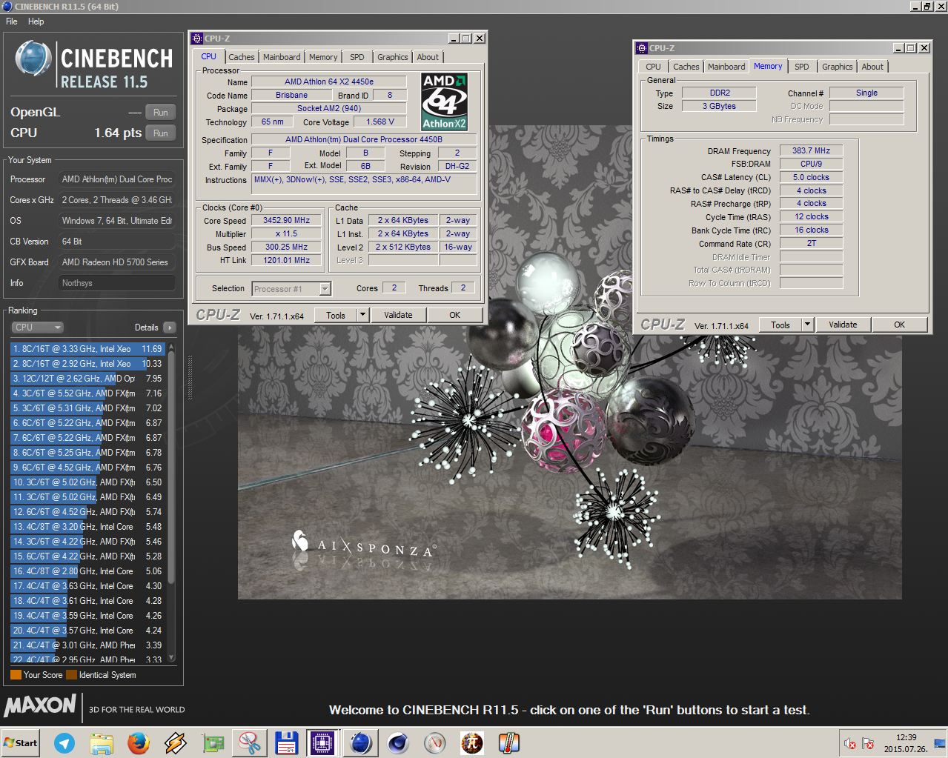Click the CPU-Z CPU window title icon
This screenshot has height=758, width=948.
(x=198, y=39)
